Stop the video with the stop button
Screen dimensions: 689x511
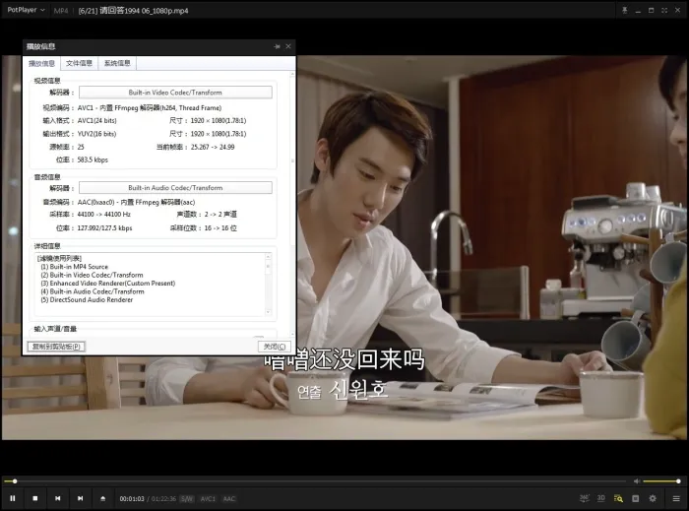click(35, 498)
